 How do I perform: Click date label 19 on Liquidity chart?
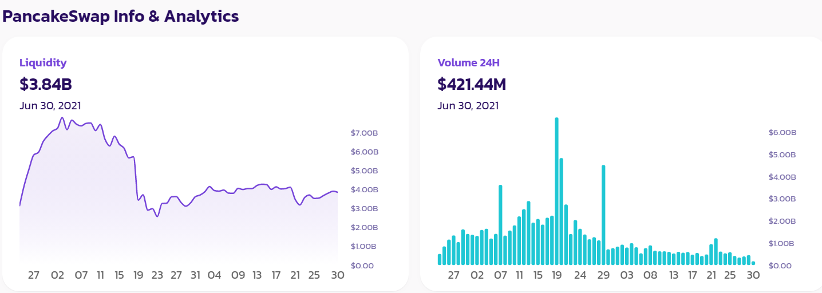pos(138,275)
